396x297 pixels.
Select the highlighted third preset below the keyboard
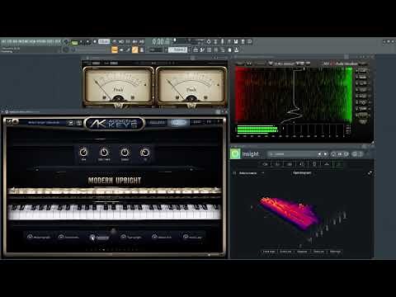100,237
